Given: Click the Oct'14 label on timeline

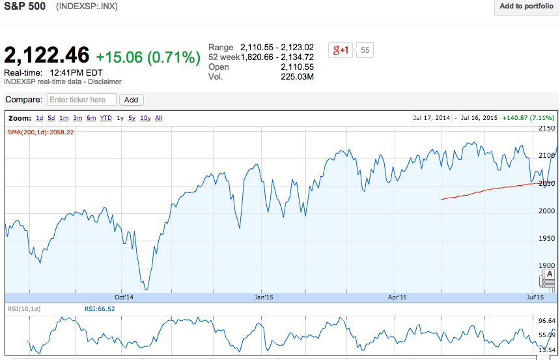Looking at the screenshot, I should click(124, 297).
